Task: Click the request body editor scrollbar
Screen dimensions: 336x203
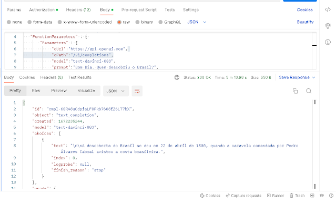Action: click(x=314, y=51)
